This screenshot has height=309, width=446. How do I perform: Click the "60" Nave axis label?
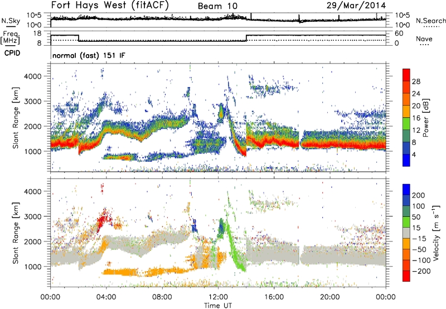pyautogui.click(x=399, y=33)
